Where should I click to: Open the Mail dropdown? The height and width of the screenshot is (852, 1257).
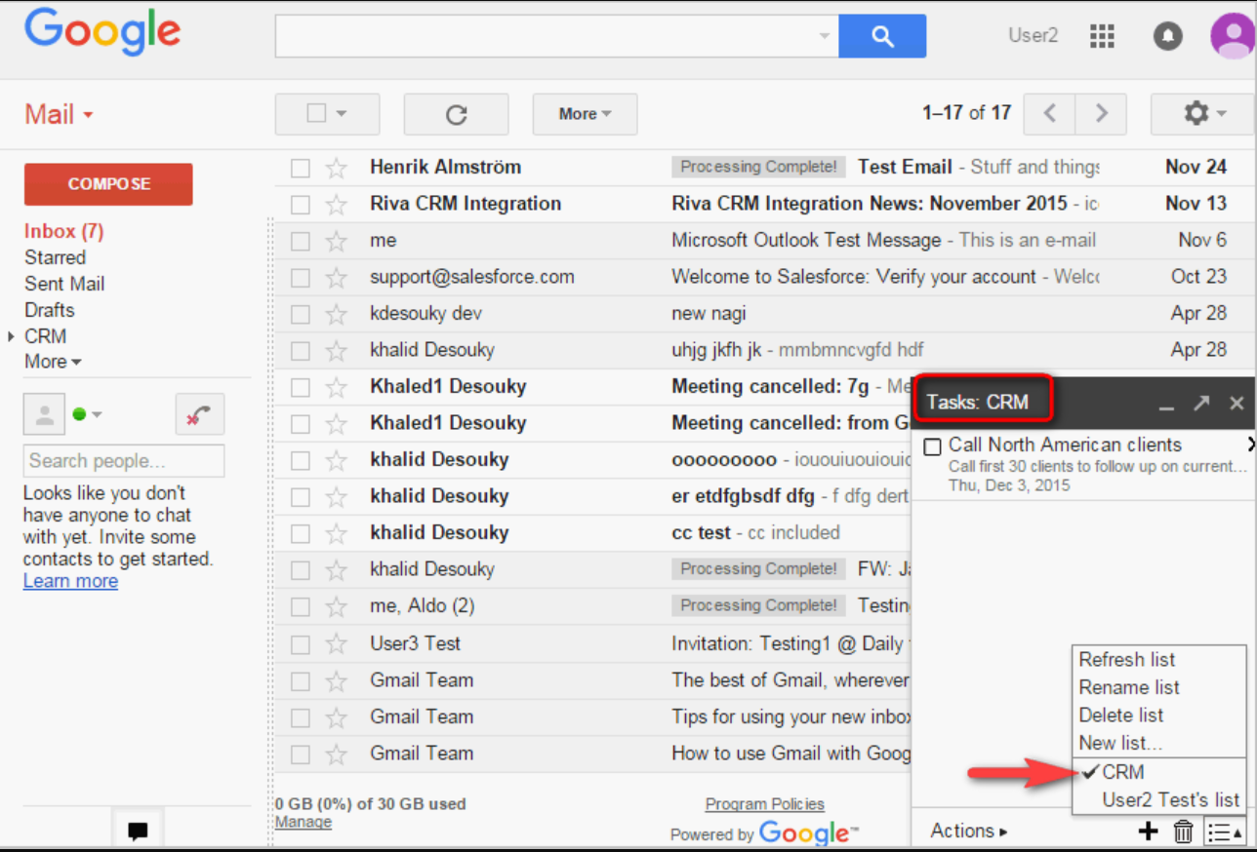(x=59, y=114)
